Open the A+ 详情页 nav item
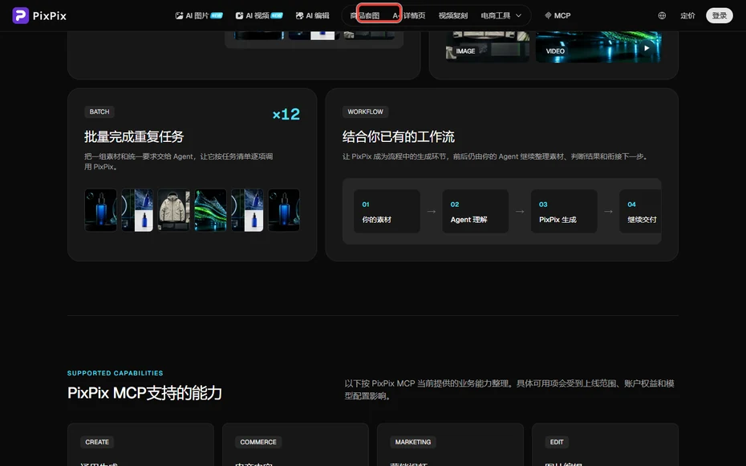The height and width of the screenshot is (466, 746). coord(408,16)
